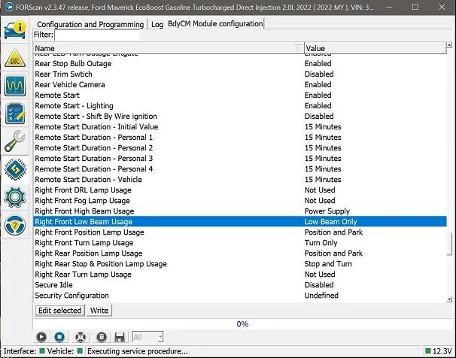456x358 pixels.
Task: Click the list scroll up arrow
Action: (449, 45)
